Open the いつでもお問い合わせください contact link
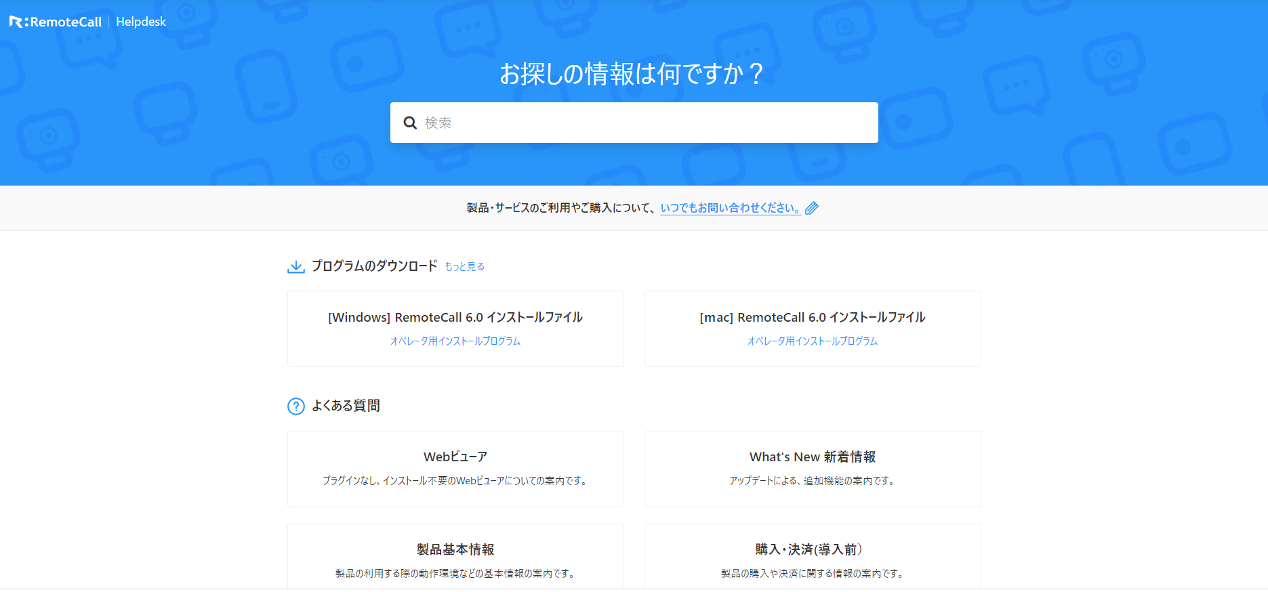The height and width of the screenshot is (592, 1268). [731, 208]
